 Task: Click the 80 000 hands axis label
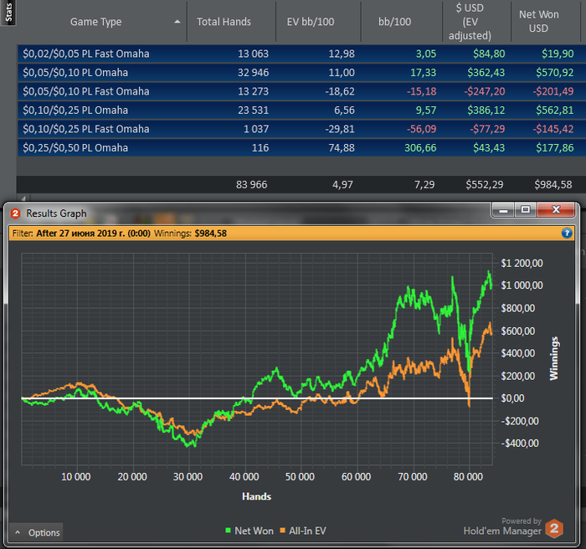468,476
